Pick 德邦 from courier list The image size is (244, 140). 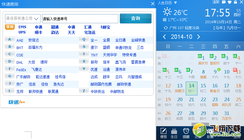(x=44, y=62)
